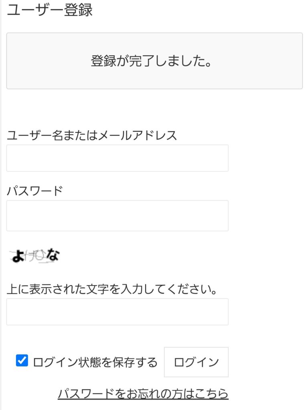
Task: Click the verification code input below the CAPTCHA
Action: coord(117,312)
